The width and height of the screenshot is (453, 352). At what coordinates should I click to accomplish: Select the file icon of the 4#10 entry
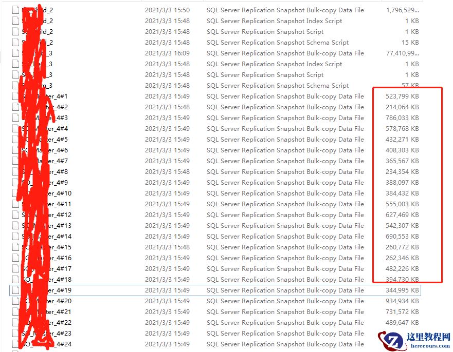pyautogui.click(x=15, y=193)
